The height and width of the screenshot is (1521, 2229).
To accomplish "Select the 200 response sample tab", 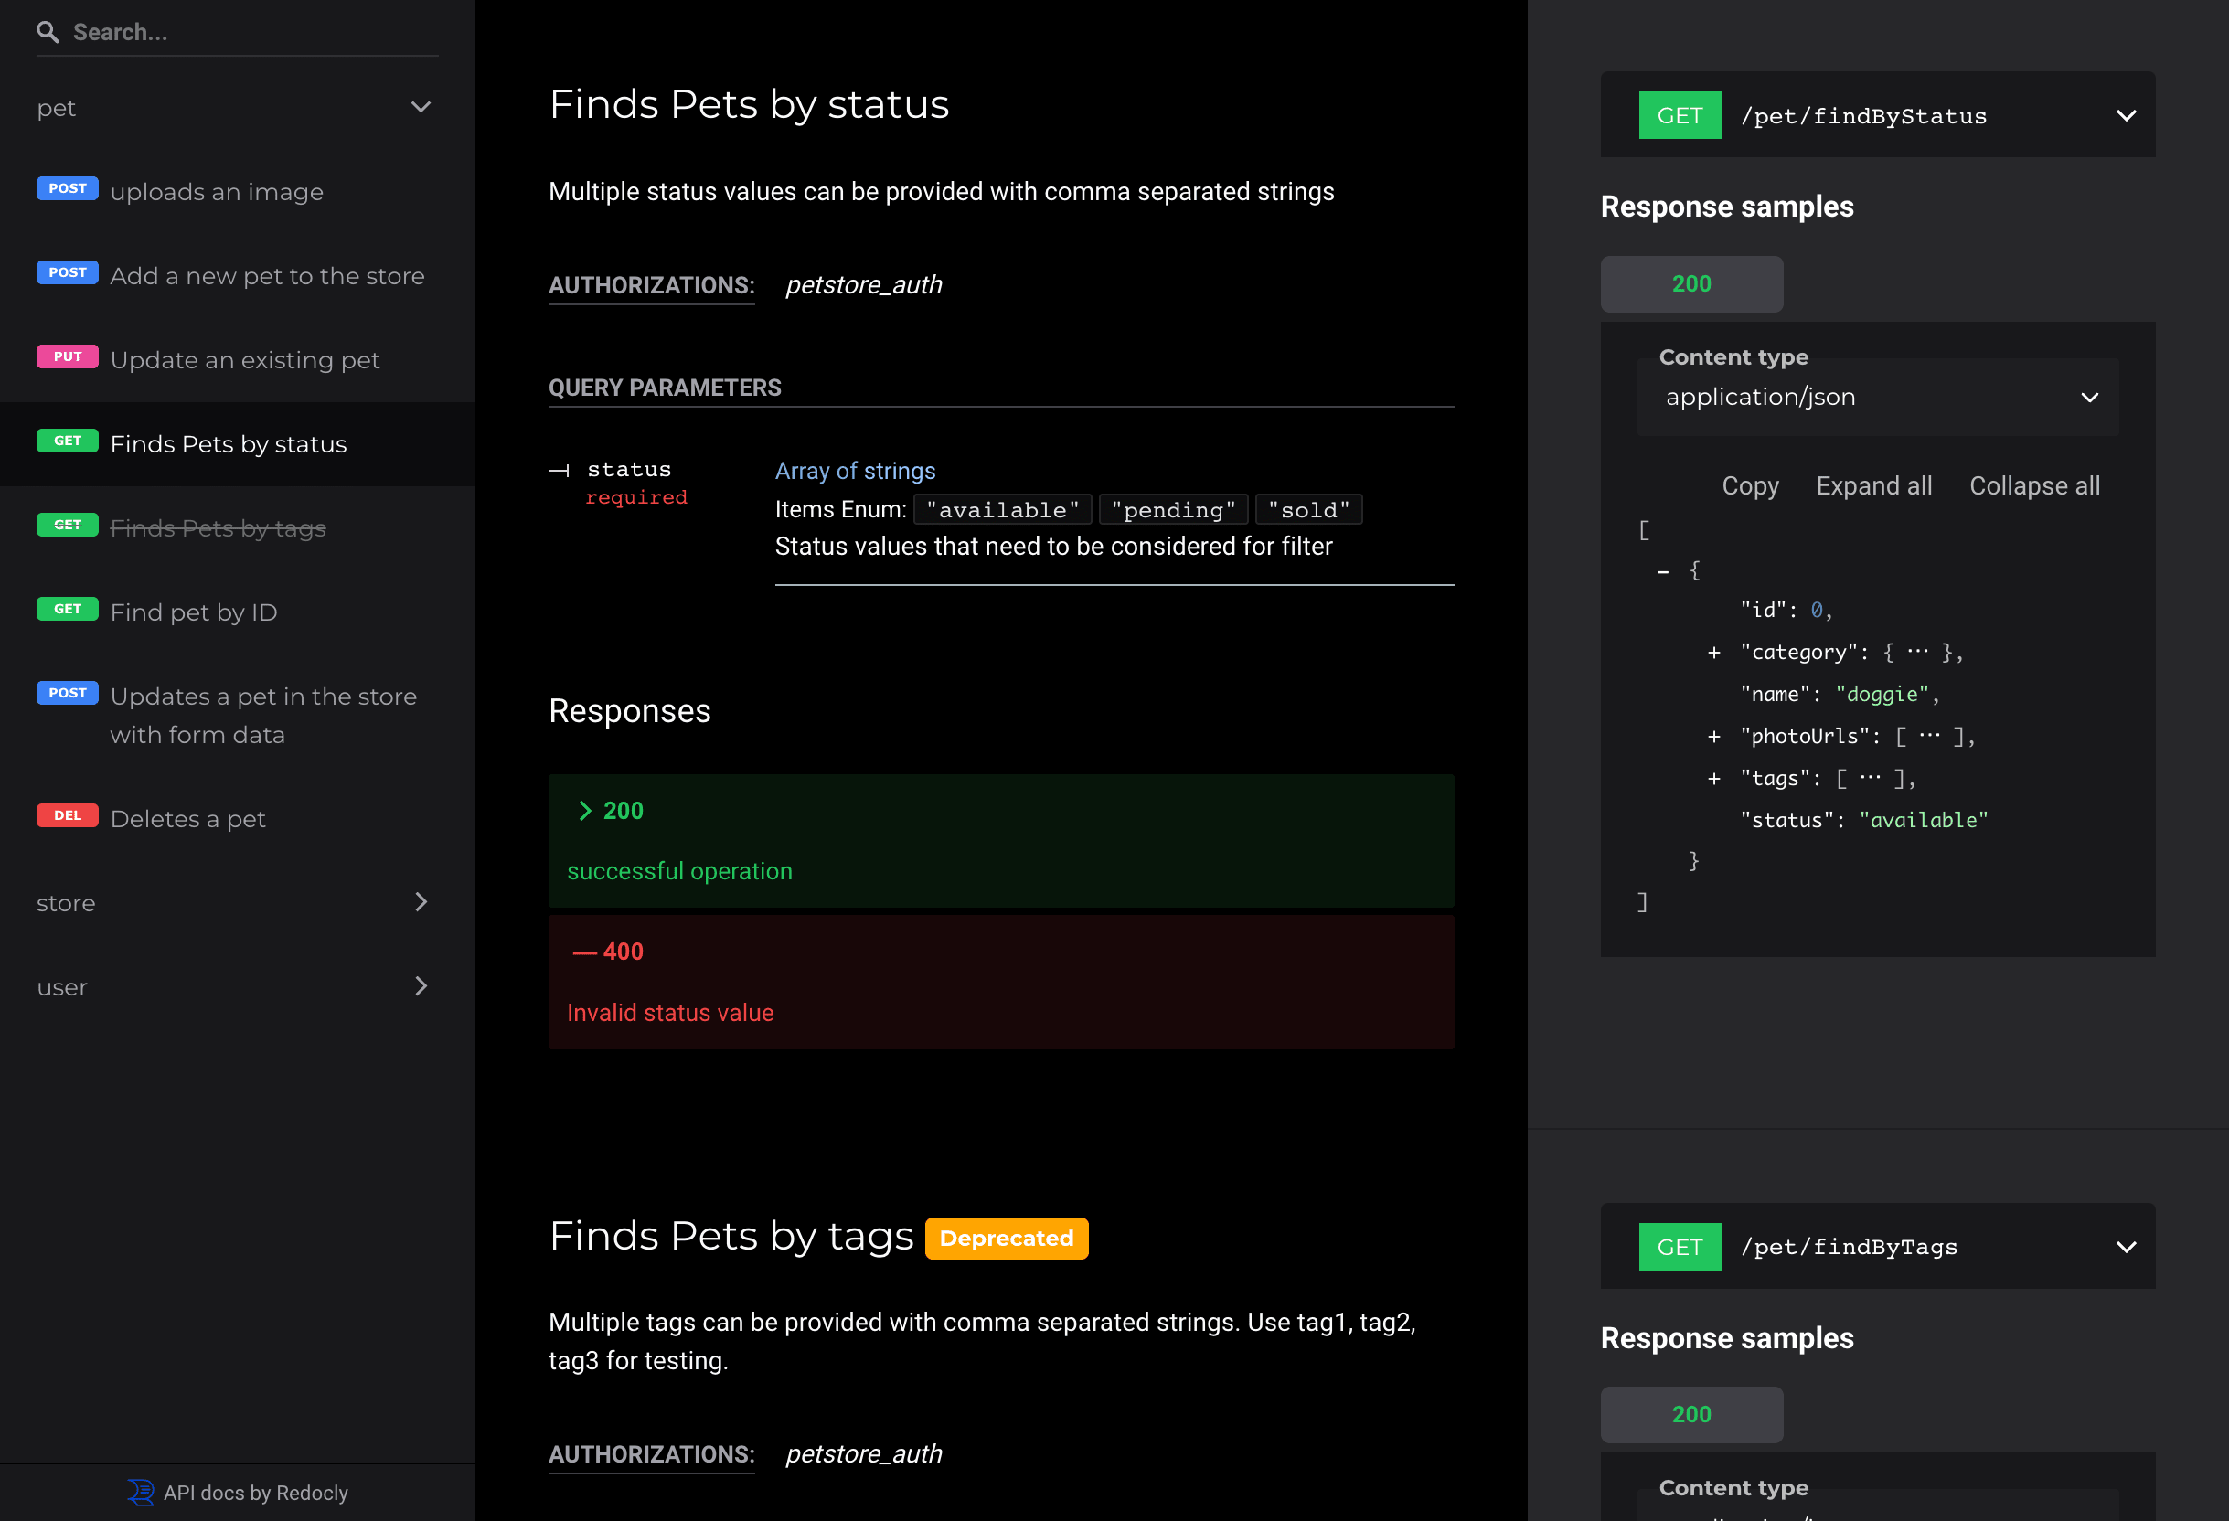I will coord(1690,284).
